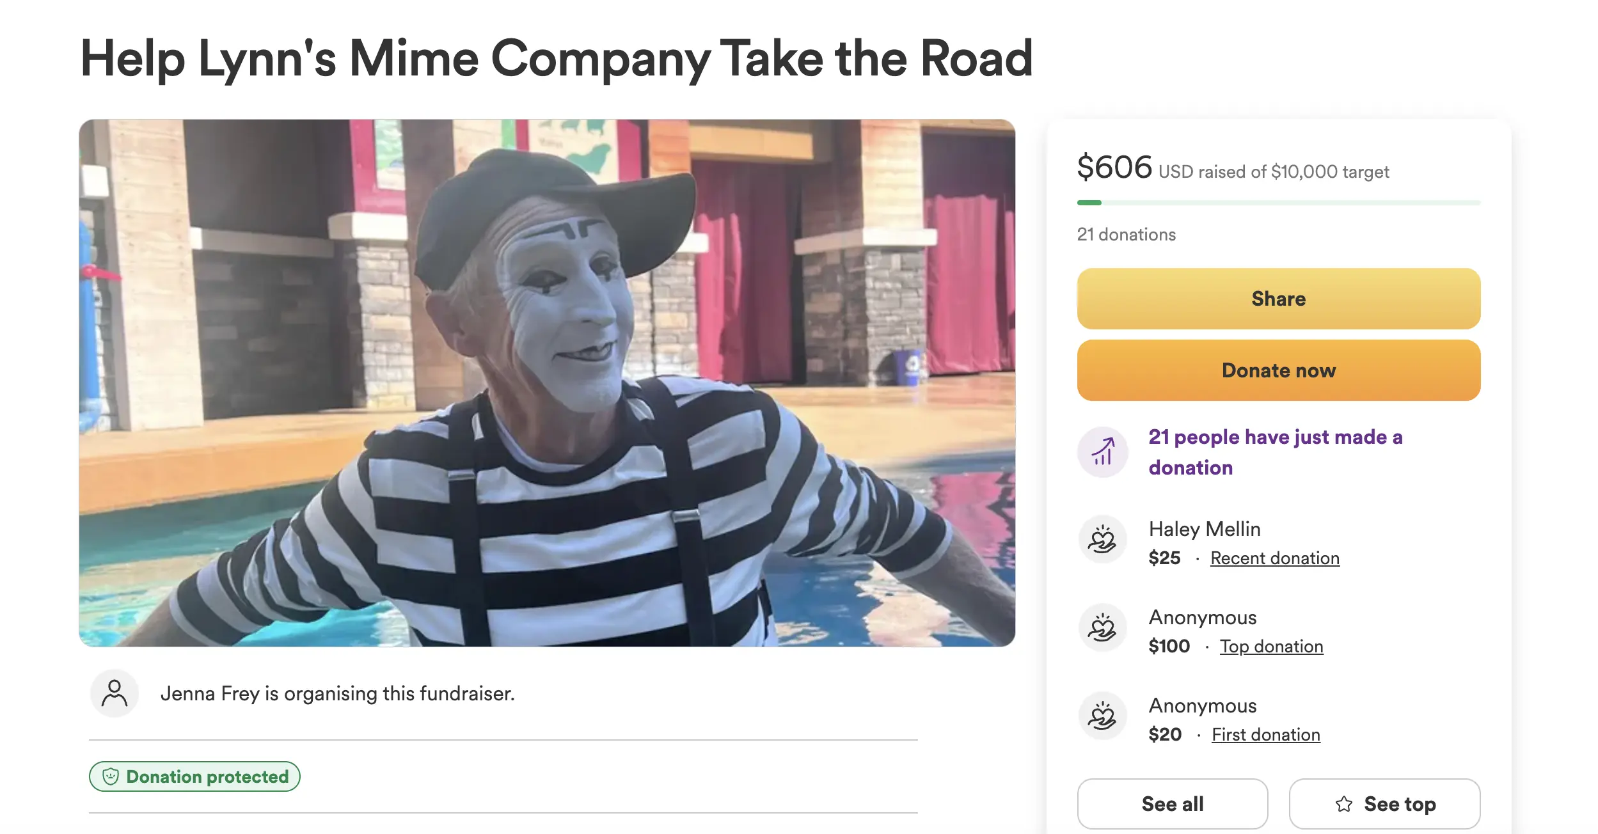Open the See top donations button
This screenshot has width=1598, height=834.
point(1384,804)
